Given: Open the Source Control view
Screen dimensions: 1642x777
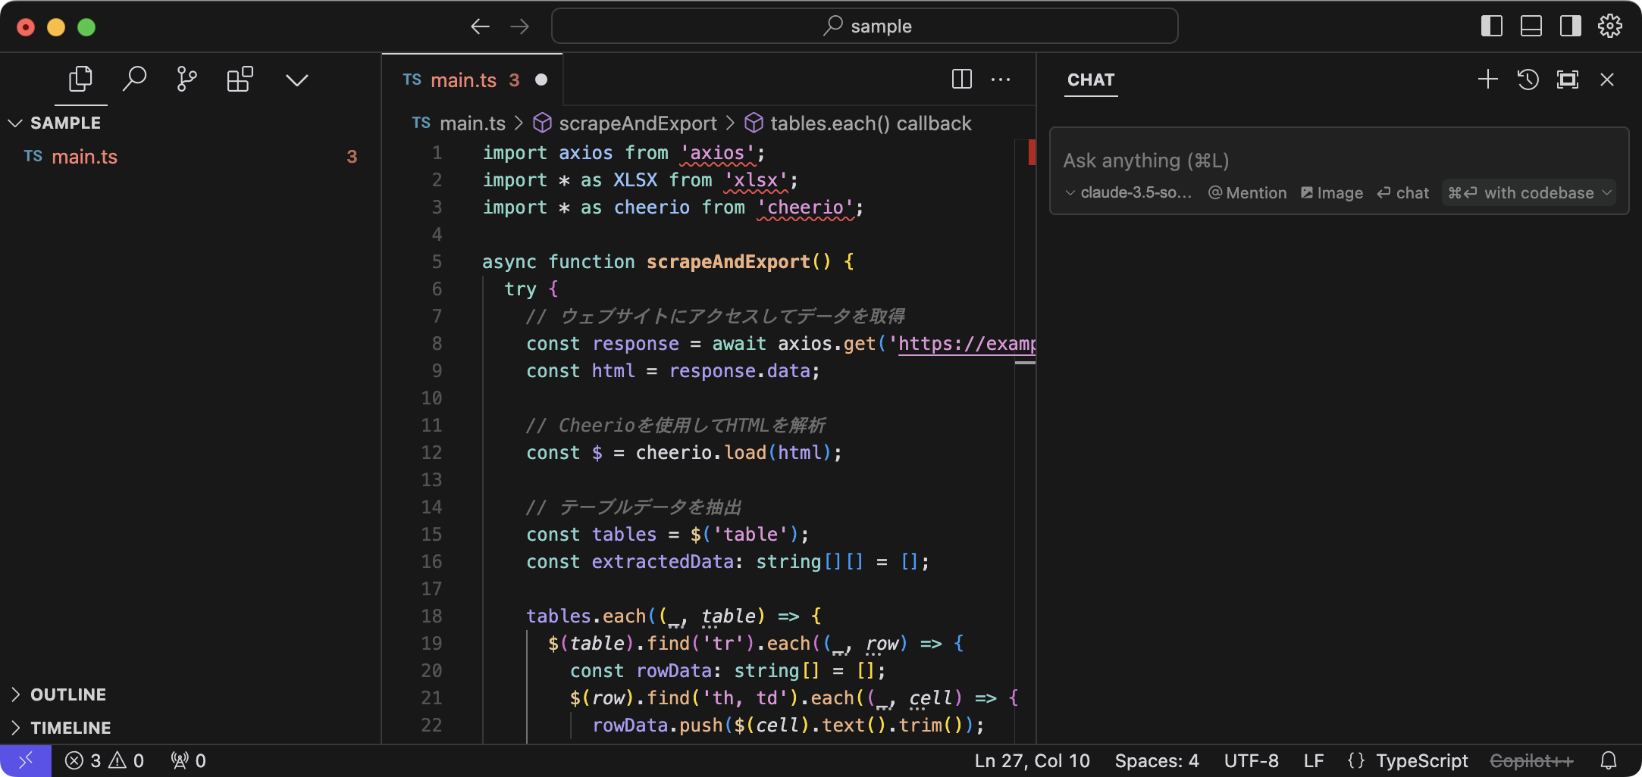Looking at the screenshot, I should pyautogui.click(x=186, y=79).
